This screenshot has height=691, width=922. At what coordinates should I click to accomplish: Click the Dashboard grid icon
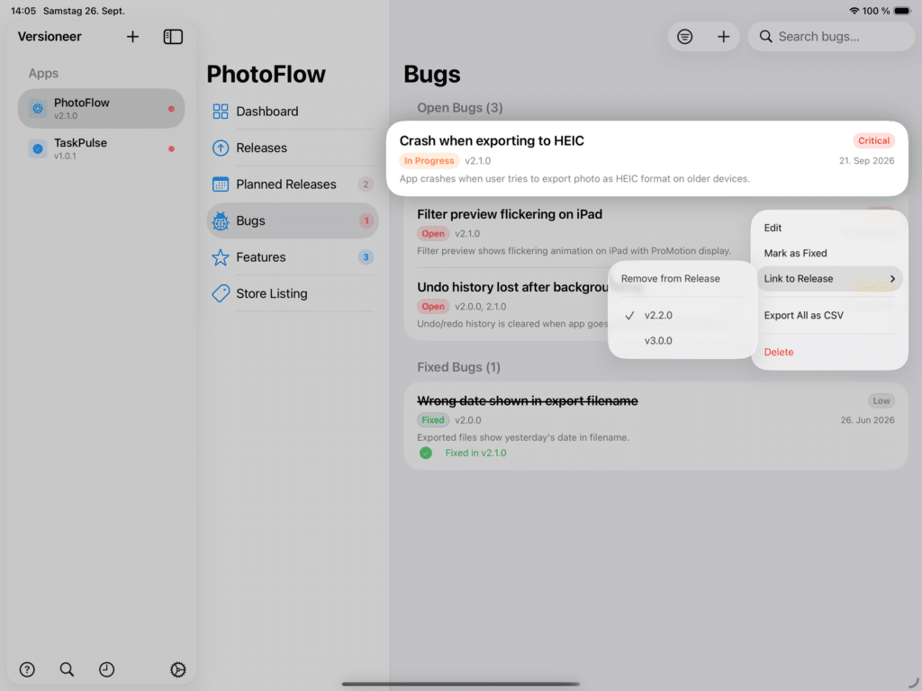pyautogui.click(x=221, y=111)
